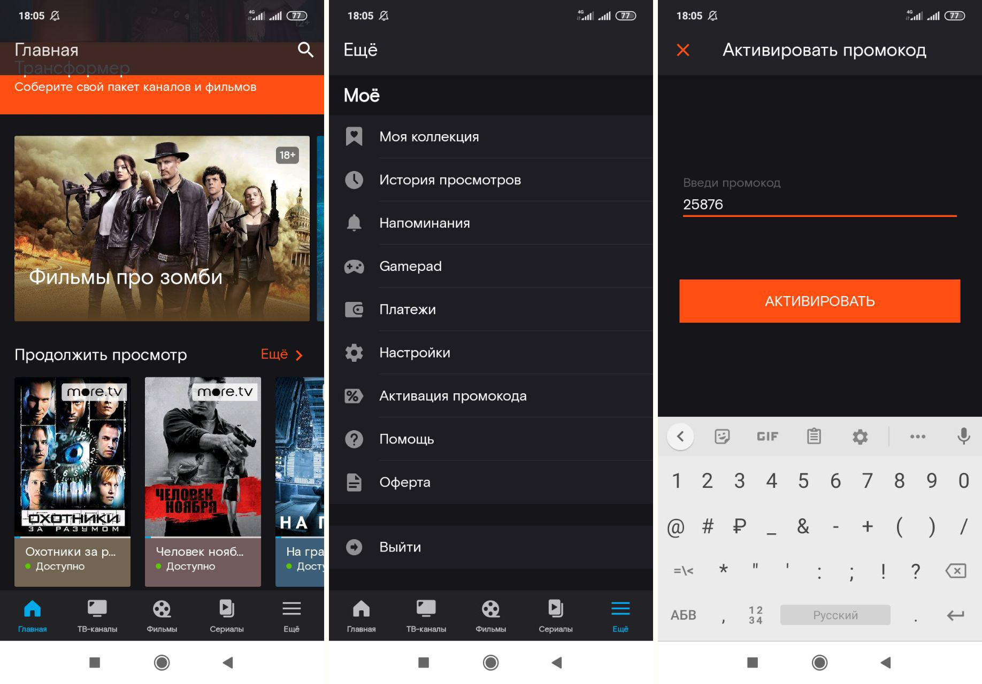The height and width of the screenshot is (684, 982).
Task: Switch keyboard to АБВ letters
Action: [x=684, y=615]
